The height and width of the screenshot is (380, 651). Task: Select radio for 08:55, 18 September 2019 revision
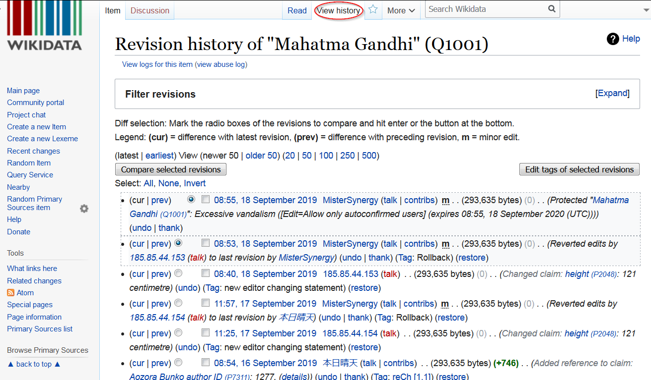pos(191,200)
